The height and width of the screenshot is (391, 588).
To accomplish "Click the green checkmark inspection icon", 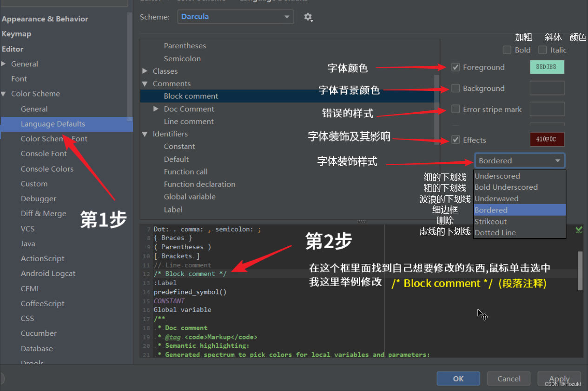I will point(579,230).
